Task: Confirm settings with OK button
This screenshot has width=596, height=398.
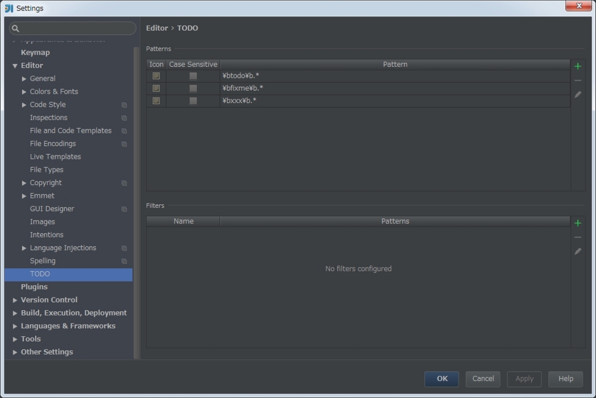Action: 442,379
